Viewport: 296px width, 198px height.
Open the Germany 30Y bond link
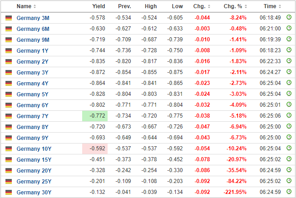click(34, 193)
